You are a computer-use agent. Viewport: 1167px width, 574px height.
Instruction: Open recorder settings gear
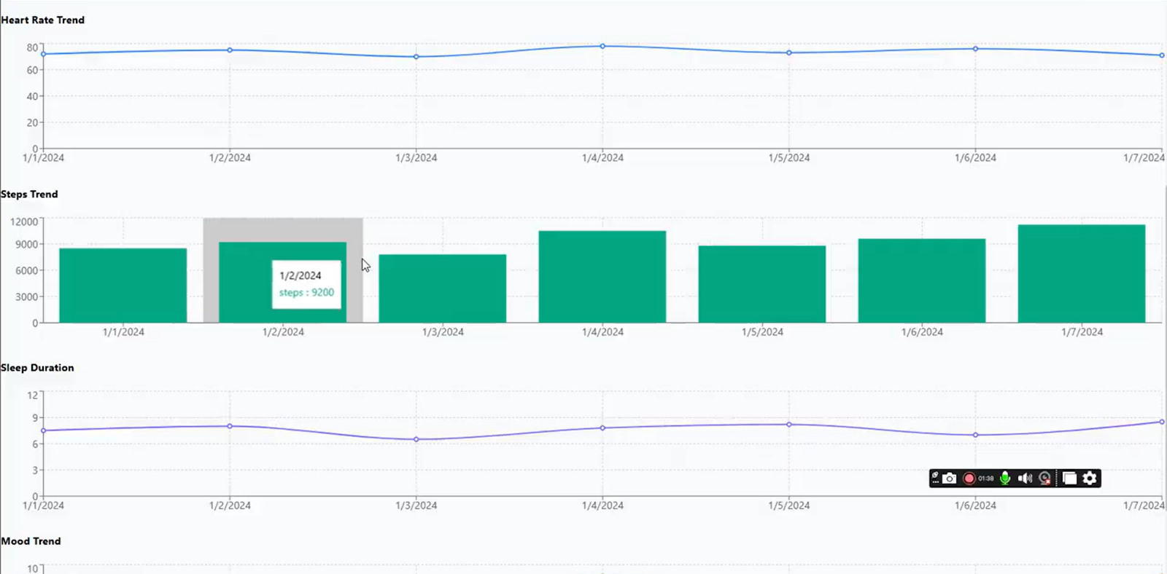(x=1090, y=479)
